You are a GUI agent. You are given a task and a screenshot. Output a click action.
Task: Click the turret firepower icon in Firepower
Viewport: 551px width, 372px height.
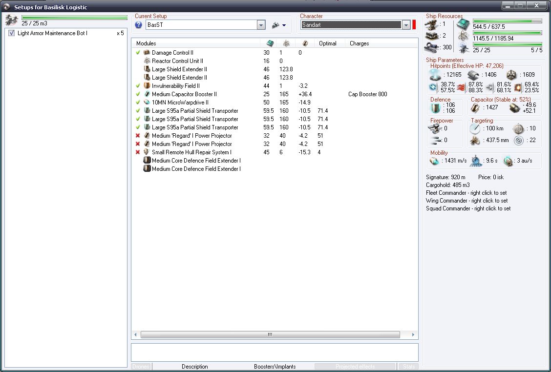click(x=434, y=128)
